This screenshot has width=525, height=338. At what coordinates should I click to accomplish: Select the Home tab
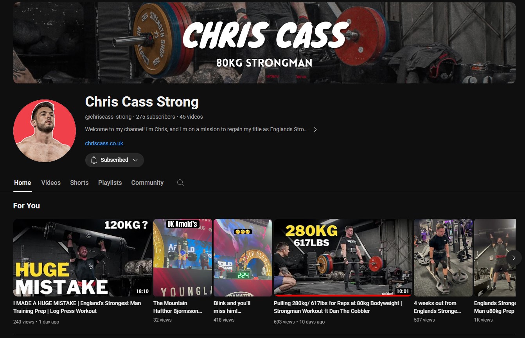click(x=22, y=183)
